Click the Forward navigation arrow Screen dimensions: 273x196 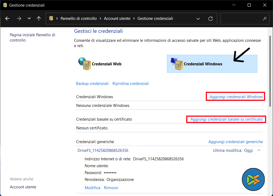coord(19,19)
